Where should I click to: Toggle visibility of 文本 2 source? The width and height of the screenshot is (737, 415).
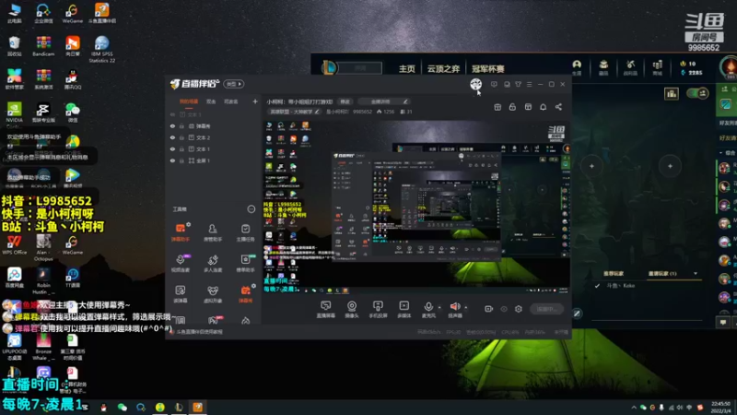click(172, 137)
